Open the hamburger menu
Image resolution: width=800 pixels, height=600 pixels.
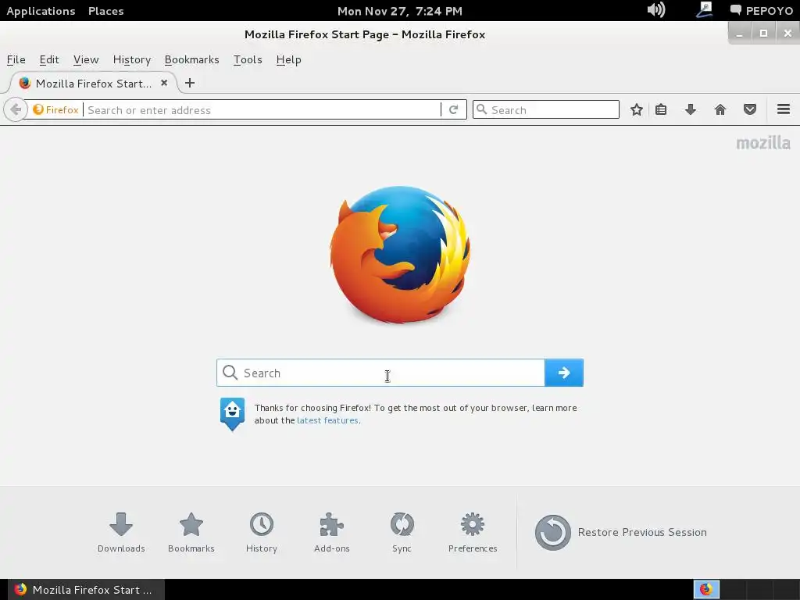pyautogui.click(x=784, y=109)
